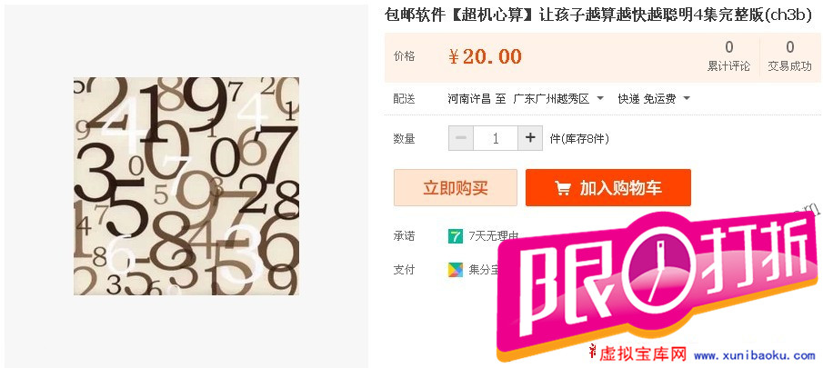This screenshot has width=823, height=368.
Task: Open the 快递 免运费 shipping dropdown
Action: [x=653, y=98]
